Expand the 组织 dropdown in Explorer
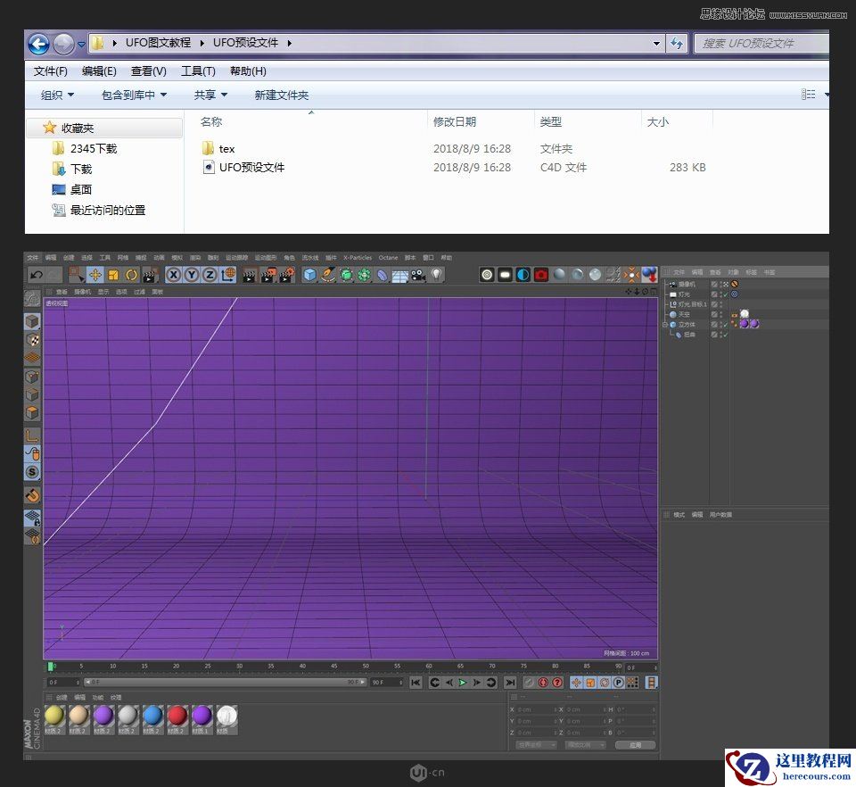856x787 pixels. point(56,95)
